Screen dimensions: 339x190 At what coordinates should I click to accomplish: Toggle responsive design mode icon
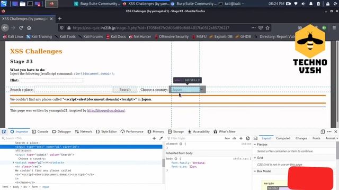click(x=323, y=131)
